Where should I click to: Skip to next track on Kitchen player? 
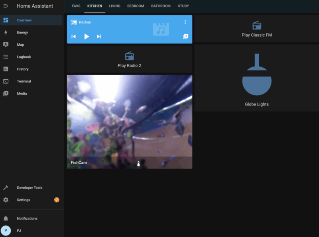point(99,36)
